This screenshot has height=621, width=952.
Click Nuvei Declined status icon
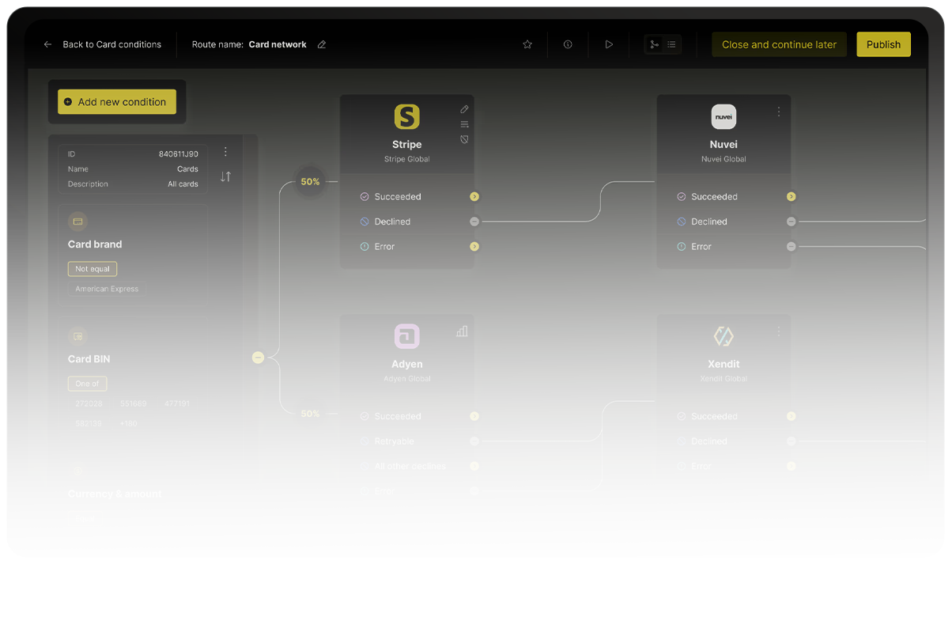tap(682, 222)
